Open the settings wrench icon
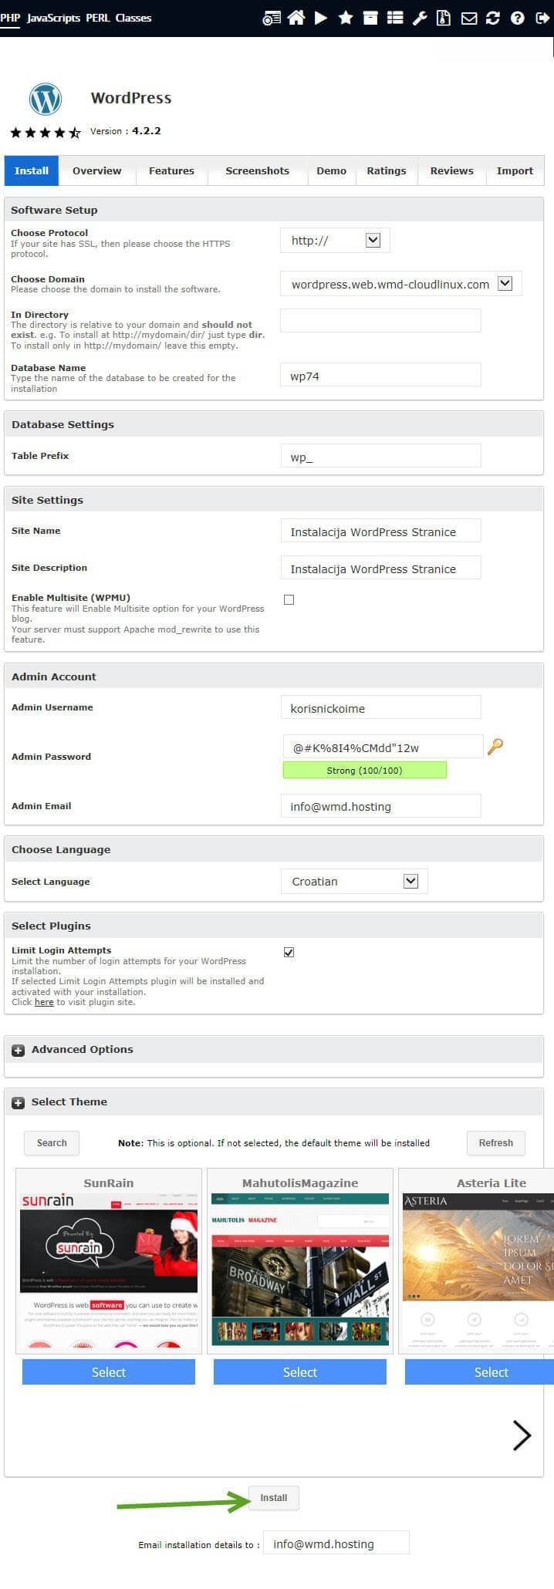 pyautogui.click(x=419, y=18)
